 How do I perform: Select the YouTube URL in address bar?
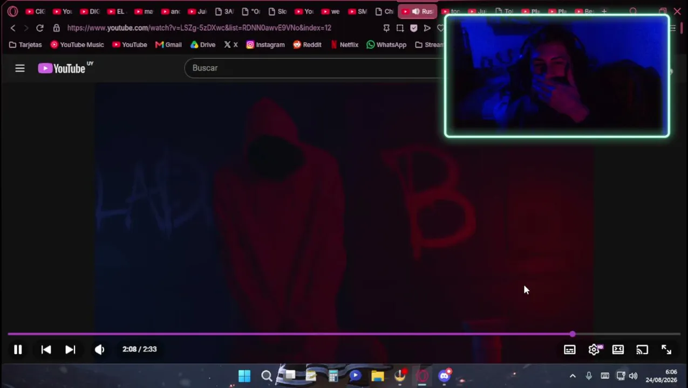point(199,27)
